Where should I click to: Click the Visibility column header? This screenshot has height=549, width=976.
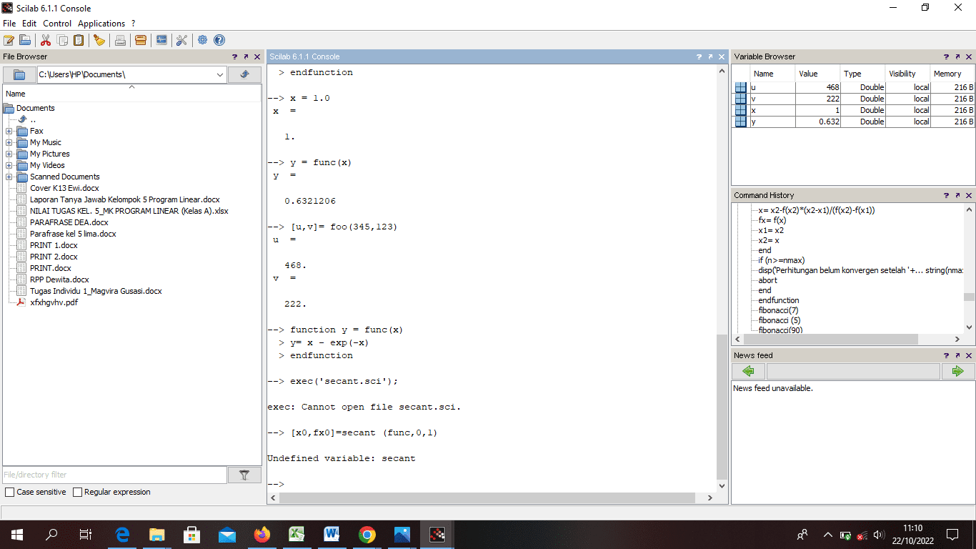pos(907,74)
